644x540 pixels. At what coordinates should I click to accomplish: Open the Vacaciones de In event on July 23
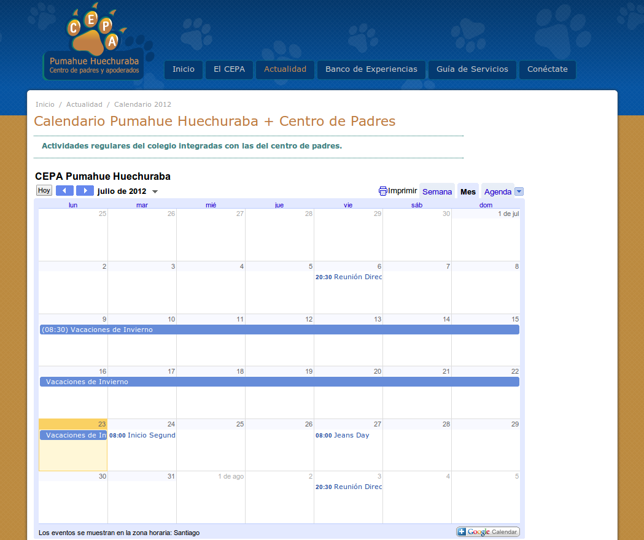pos(73,435)
